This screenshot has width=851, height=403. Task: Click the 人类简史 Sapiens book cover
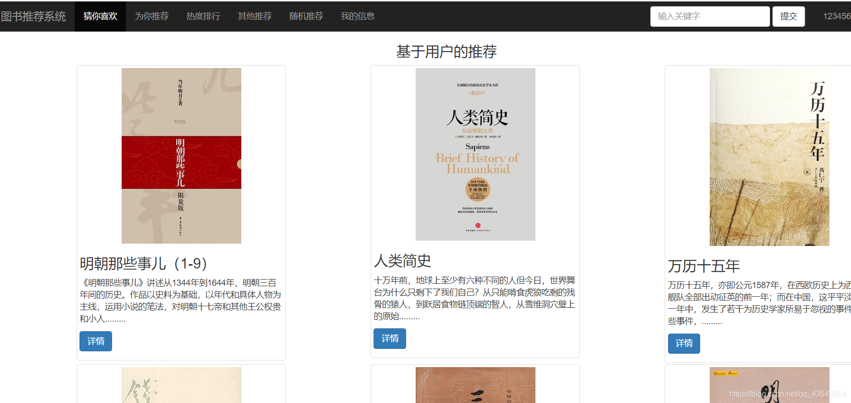click(x=476, y=154)
